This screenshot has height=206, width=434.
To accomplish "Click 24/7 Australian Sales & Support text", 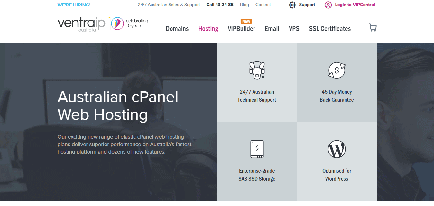I will coord(169,5).
